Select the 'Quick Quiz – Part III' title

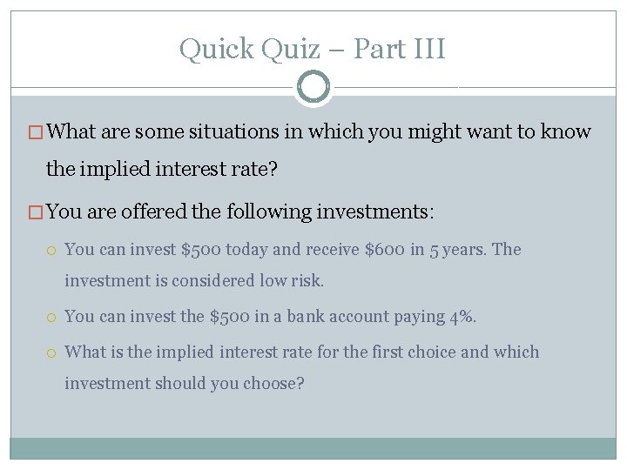(313, 49)
